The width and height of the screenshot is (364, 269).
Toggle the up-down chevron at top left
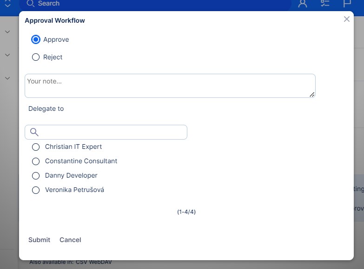pyautogui.click(x=7, y=4)
